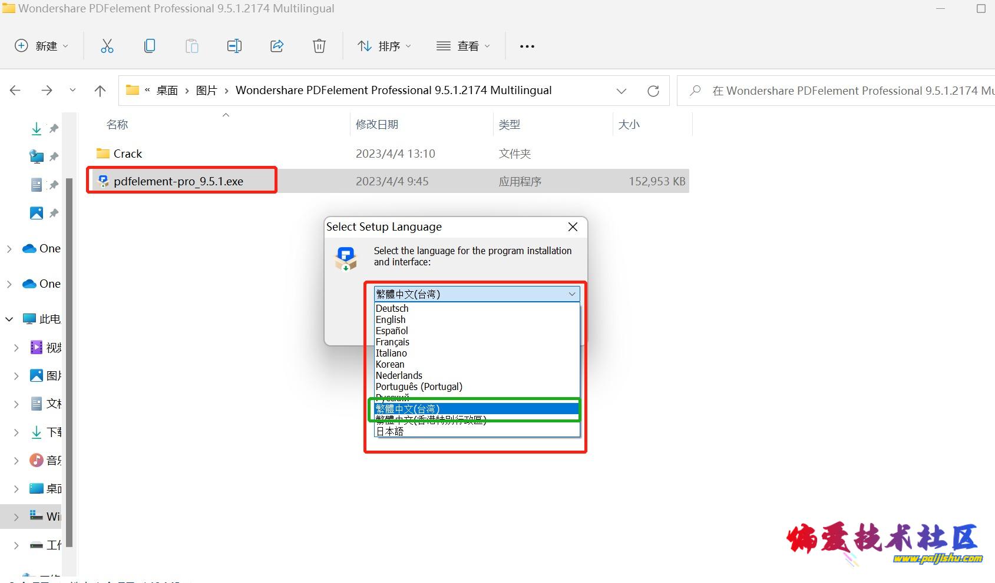Click the Copy icon in toolbar
The width and height of the screenshot is (995, 583).
click(150, 46)
